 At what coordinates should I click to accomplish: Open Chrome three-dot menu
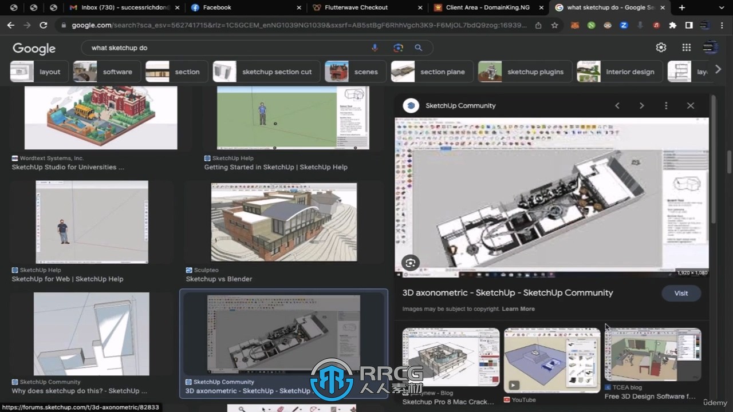[x=722, y=25]
